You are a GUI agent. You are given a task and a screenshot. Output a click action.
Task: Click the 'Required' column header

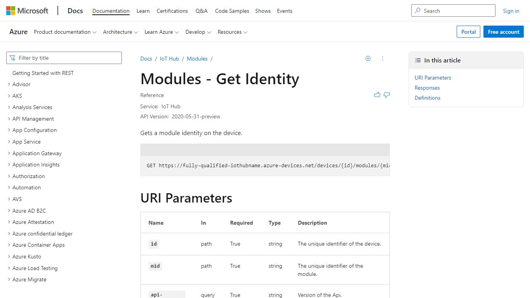(x=241, y=223)
